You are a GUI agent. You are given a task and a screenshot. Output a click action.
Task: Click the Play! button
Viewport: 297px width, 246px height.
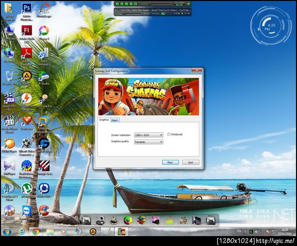click(170, 163)
